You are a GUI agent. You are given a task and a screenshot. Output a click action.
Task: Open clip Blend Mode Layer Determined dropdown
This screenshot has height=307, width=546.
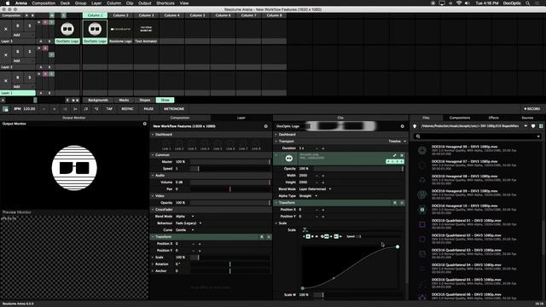[x=315, y=189]
